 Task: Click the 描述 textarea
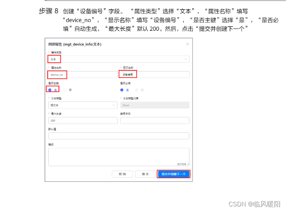119,157
